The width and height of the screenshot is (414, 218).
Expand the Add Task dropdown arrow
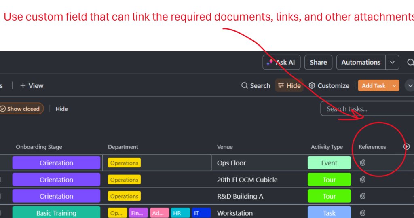pyautogui.click(x=394, y=86)
